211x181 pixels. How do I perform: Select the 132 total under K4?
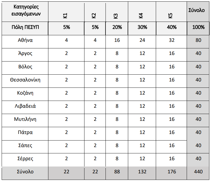point(142,172)
